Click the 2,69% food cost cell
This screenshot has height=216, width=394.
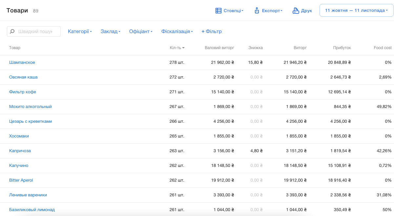click(x=385, y=77)
